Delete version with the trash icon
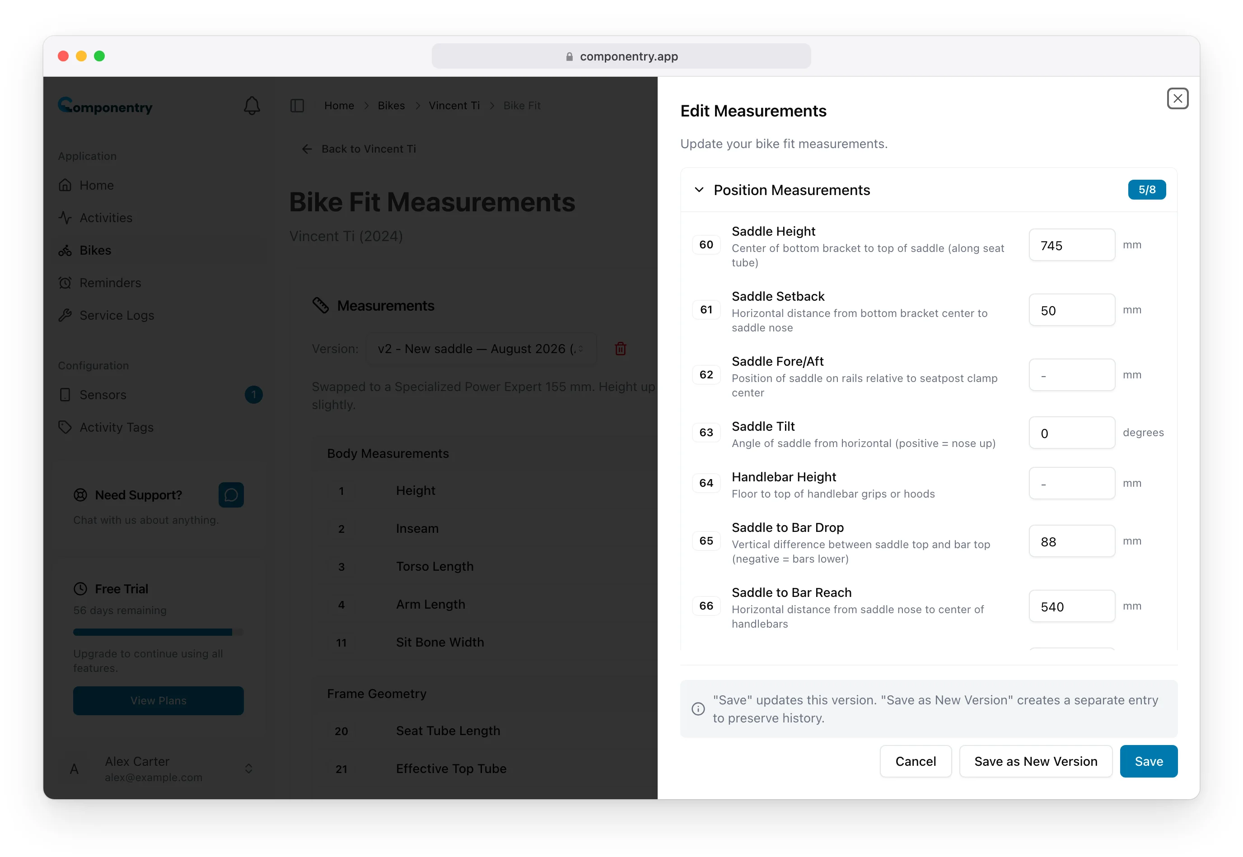1243x857 pixels. [621, 349]
